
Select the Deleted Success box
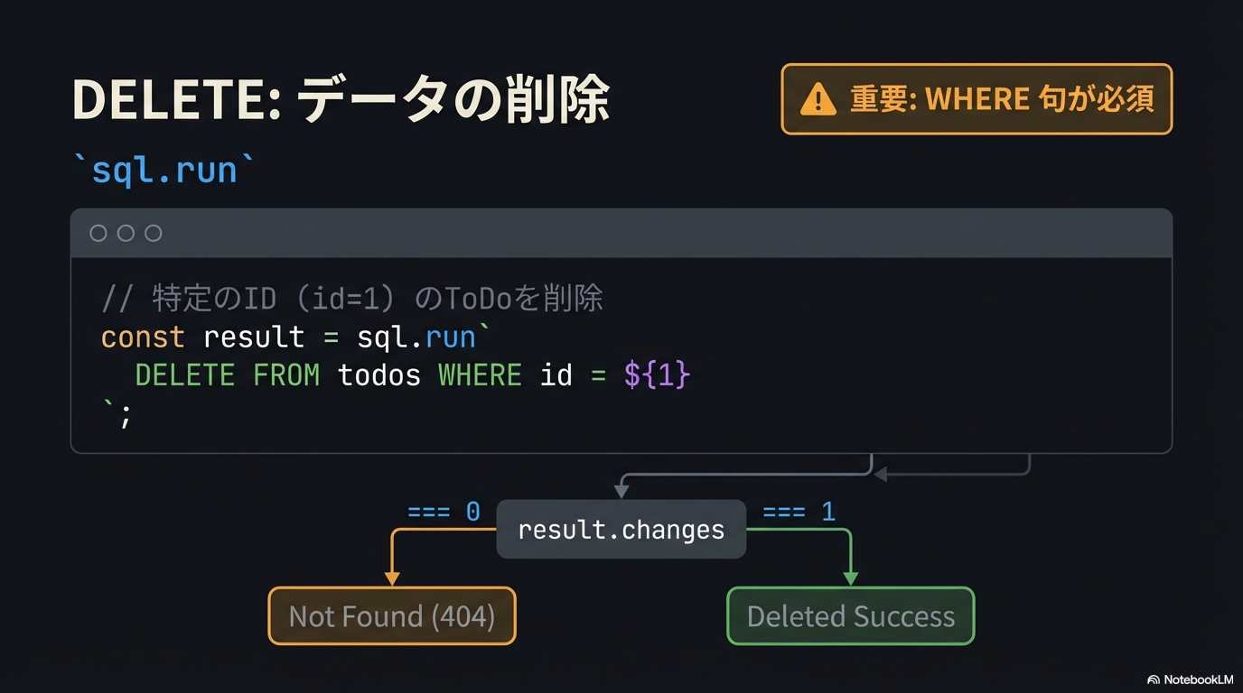click(x=850, y=616)
